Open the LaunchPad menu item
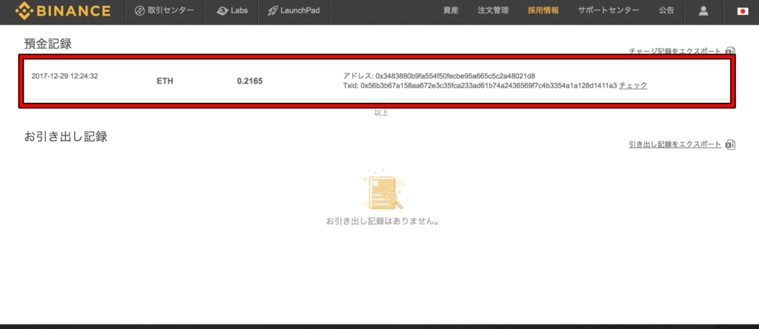 coord(294,10)
